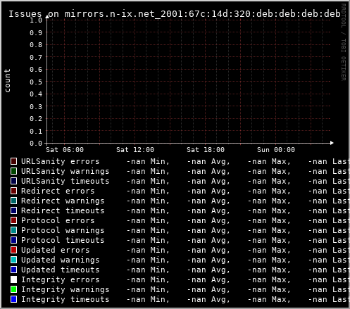350x309 pixels.
Task: Click the Protocol timeouts legend label
Action: 63,240
